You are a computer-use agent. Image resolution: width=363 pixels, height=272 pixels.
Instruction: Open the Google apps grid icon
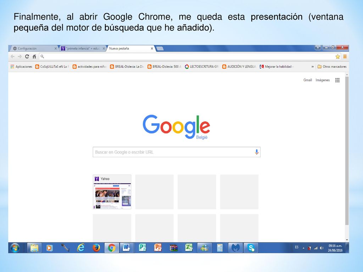(x=337, y=80)
